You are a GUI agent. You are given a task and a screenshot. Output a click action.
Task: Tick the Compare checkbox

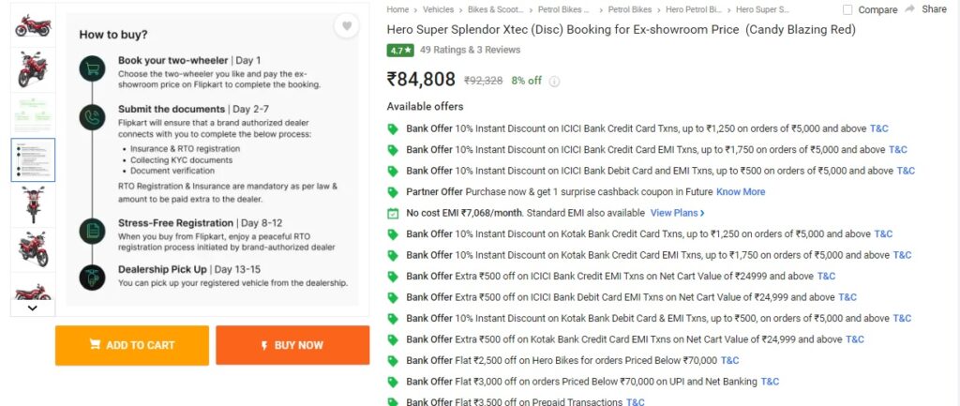tap(847, 9)
